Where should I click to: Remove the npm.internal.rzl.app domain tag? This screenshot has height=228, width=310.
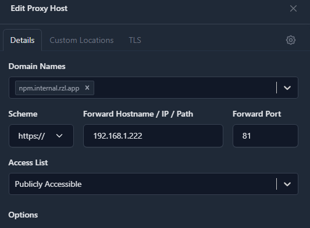click(x=87, y=88)
